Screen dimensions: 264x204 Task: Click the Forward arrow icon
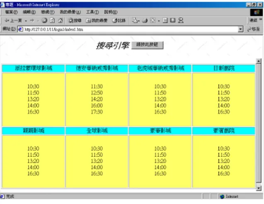[x=32, y=21]
